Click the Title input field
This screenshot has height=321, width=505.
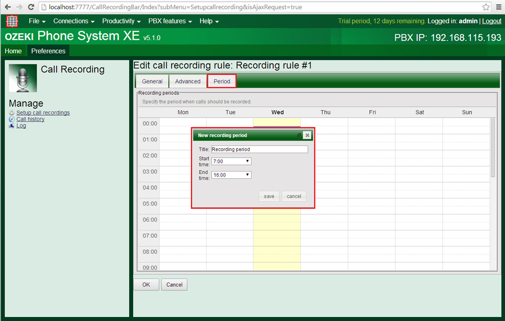pyautogui.click(x=259, y=149)
